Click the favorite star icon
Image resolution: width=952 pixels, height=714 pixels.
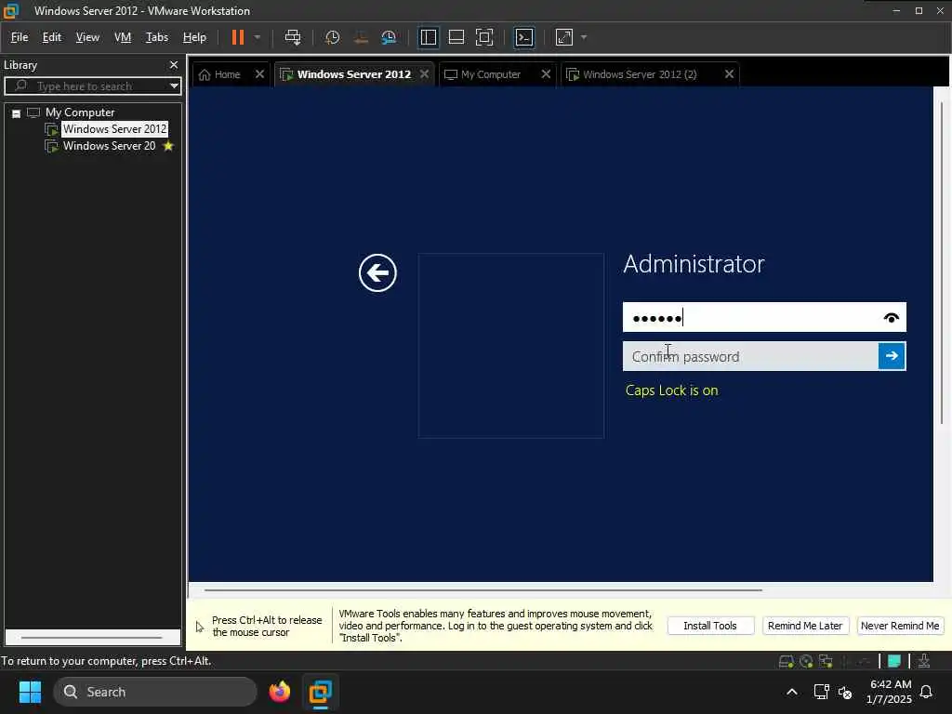click(x=168, y=146)
